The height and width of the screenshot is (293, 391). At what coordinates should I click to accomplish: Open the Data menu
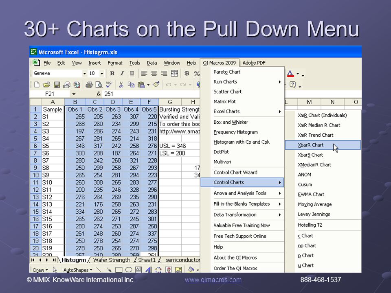[x=152, y=63]
